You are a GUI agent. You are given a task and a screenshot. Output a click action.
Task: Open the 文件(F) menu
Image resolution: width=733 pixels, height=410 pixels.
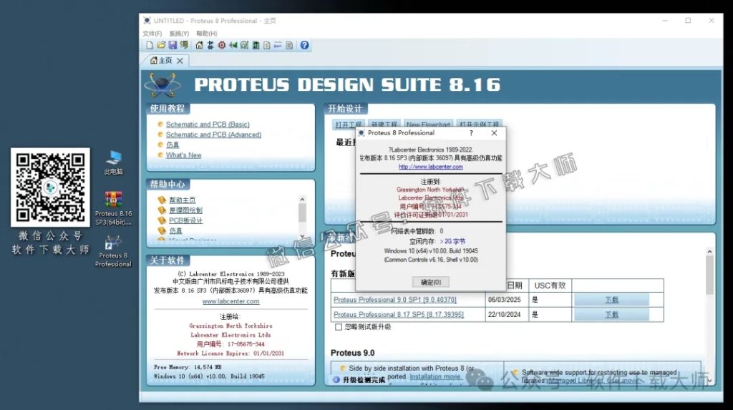[152, 34]
